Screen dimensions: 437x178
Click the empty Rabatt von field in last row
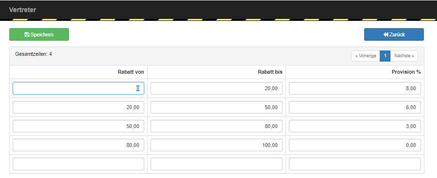pos(78,164)
